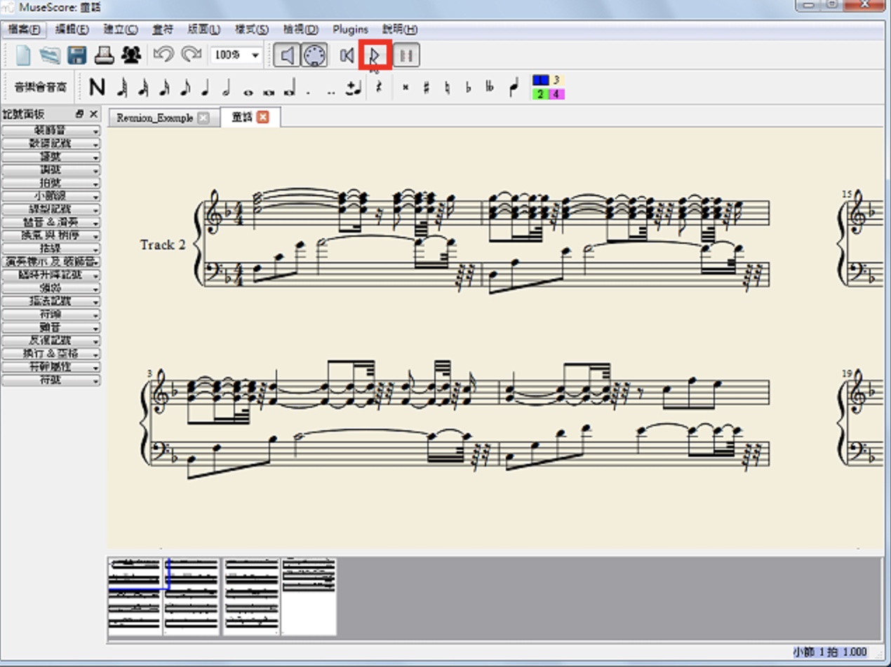
Task: Select the quarter note duration
Action: (x=206, y=87)
